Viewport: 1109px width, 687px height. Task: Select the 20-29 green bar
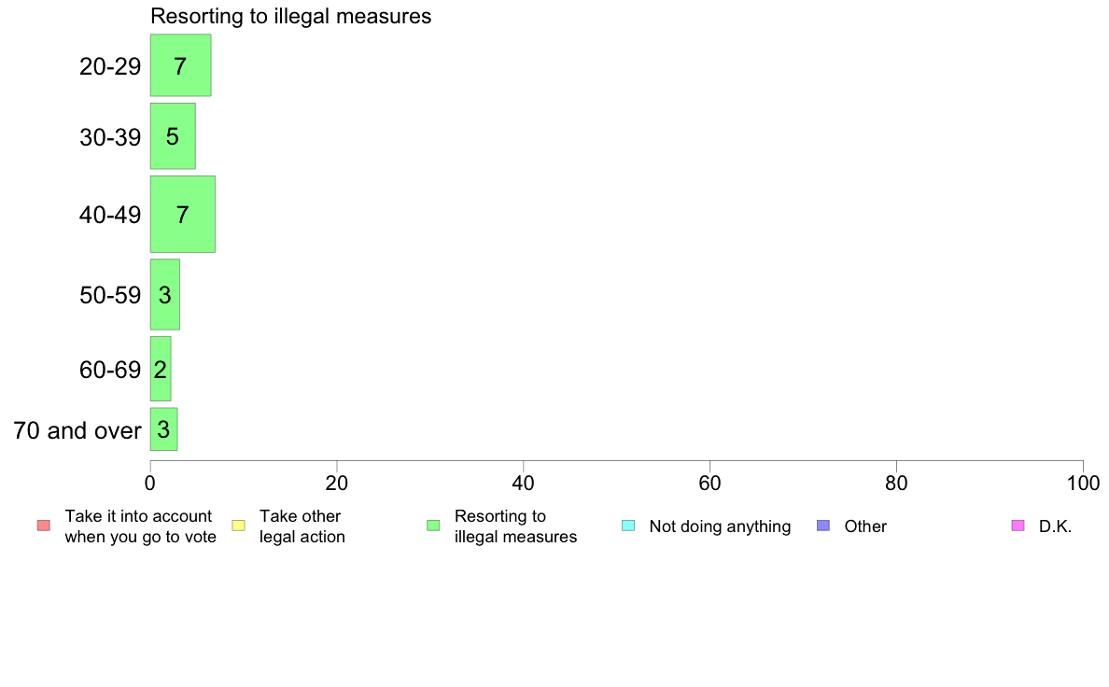coord(180,65)
